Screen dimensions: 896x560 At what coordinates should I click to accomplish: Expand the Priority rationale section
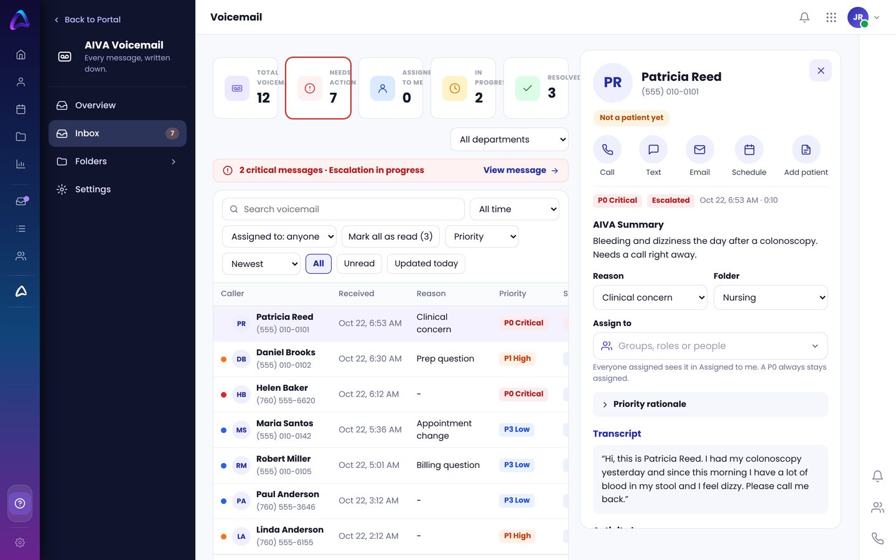click(x=711, y=404)
